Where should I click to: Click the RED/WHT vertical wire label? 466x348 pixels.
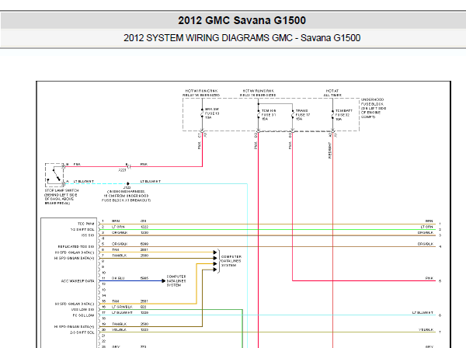tap(329, 150)
